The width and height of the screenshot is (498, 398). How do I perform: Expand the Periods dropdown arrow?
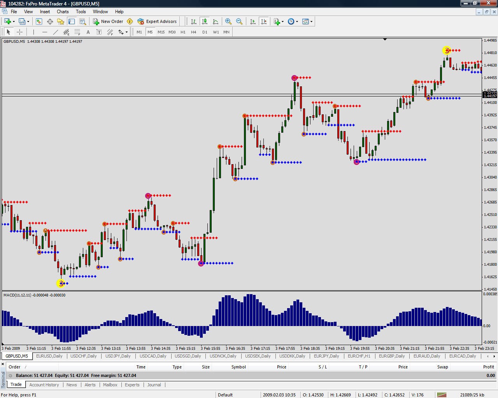click(297, 21)
